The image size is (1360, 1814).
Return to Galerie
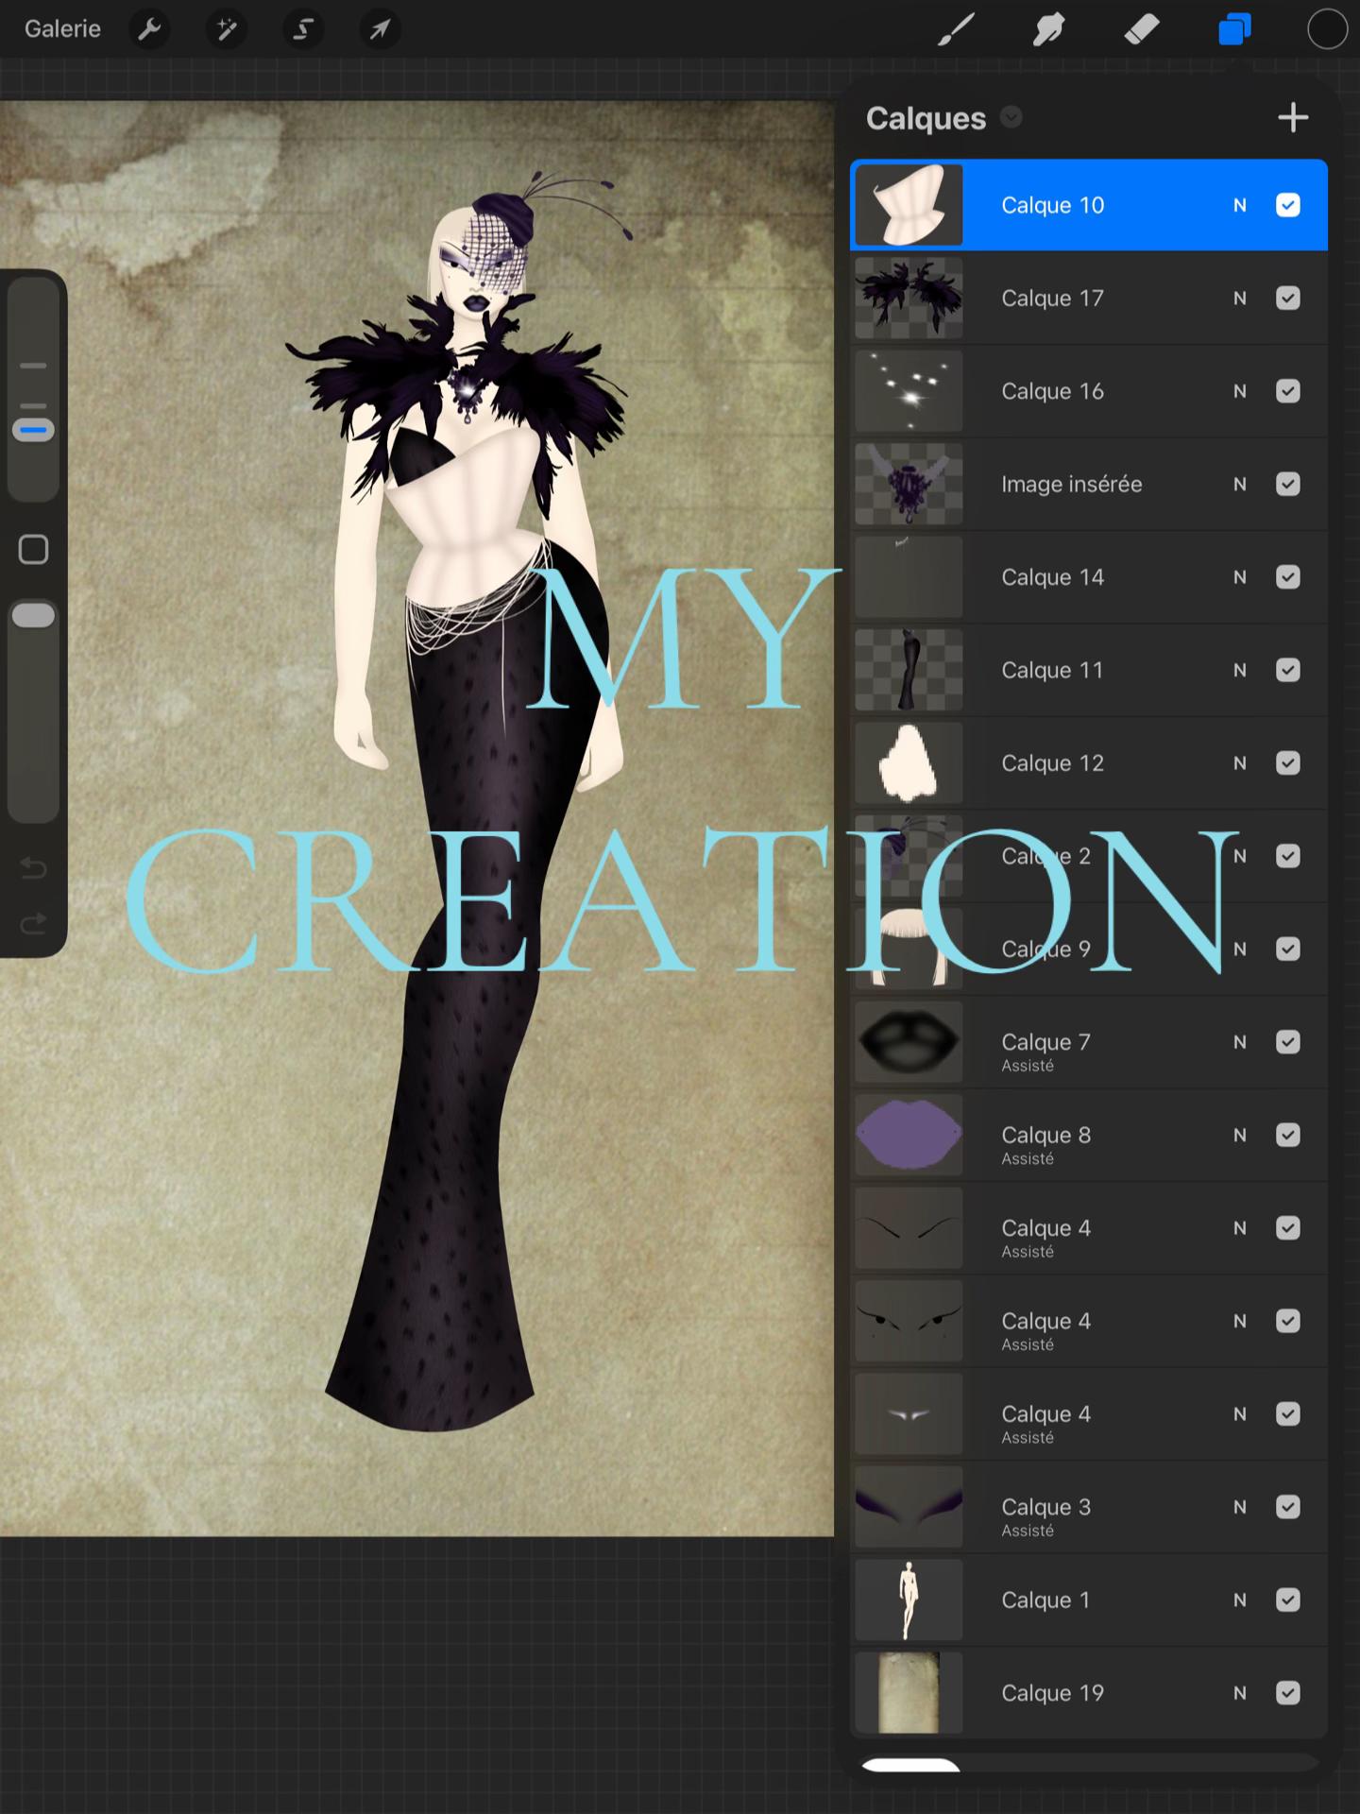62,29
